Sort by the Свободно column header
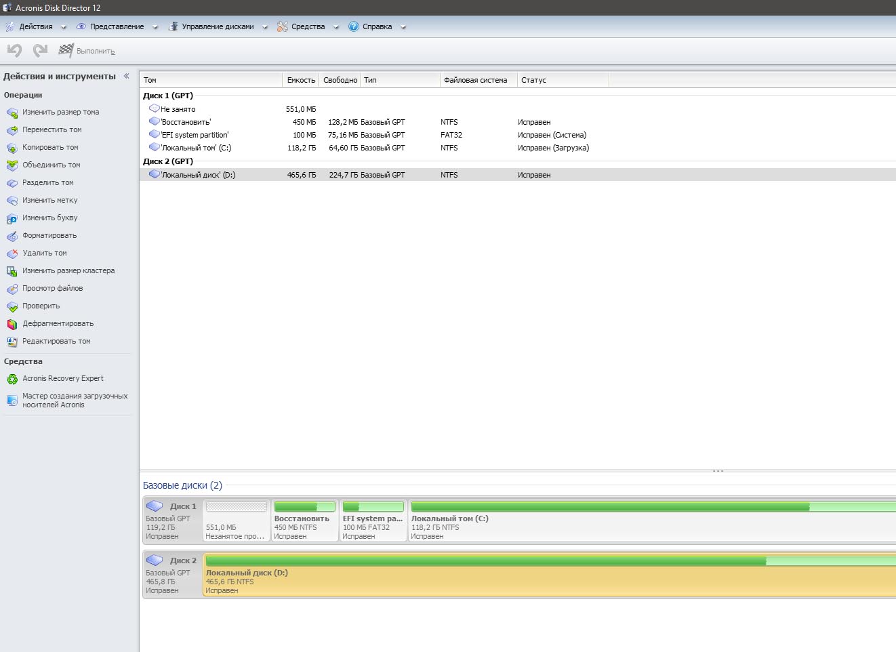Screen dimensions: 896x652 (340, 80)
